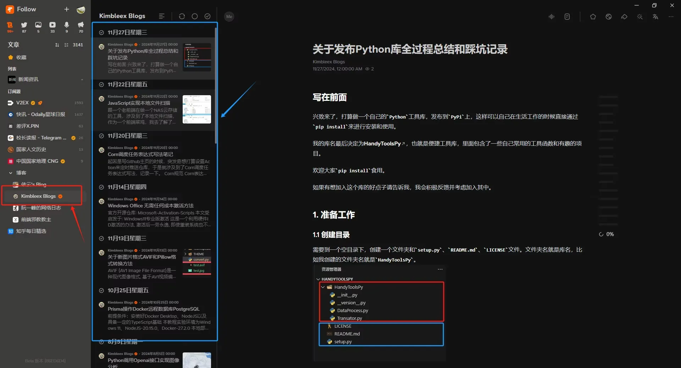
Task: Generate AI summary with magic wand icon
Action: pos(640,17)
